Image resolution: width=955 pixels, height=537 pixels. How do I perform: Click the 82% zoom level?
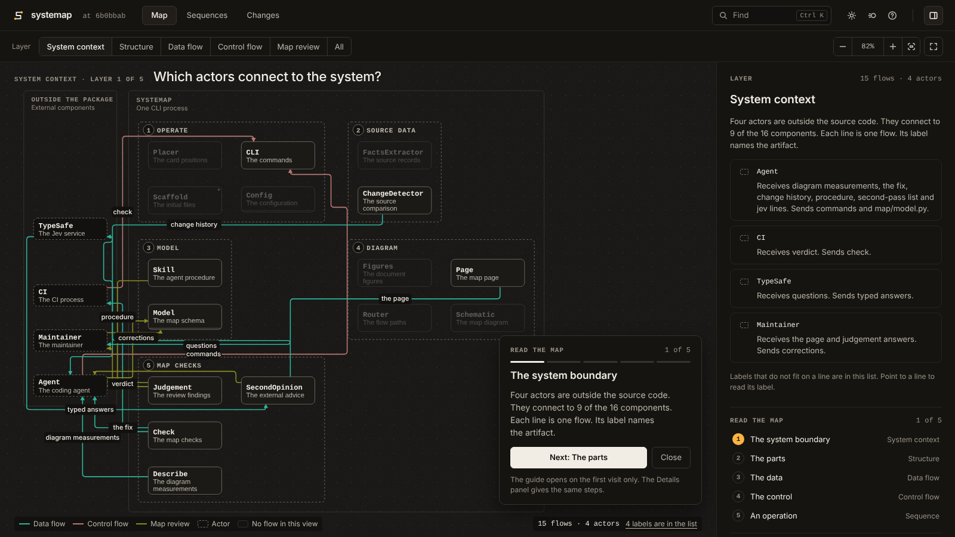point(868,47)
